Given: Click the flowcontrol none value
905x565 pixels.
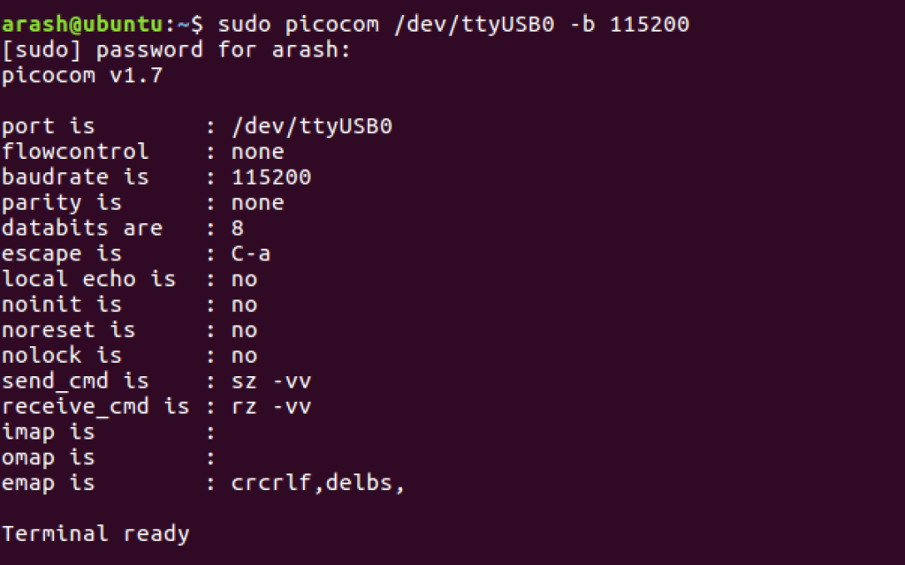Looking at the screenshot, I should (257, 152).
